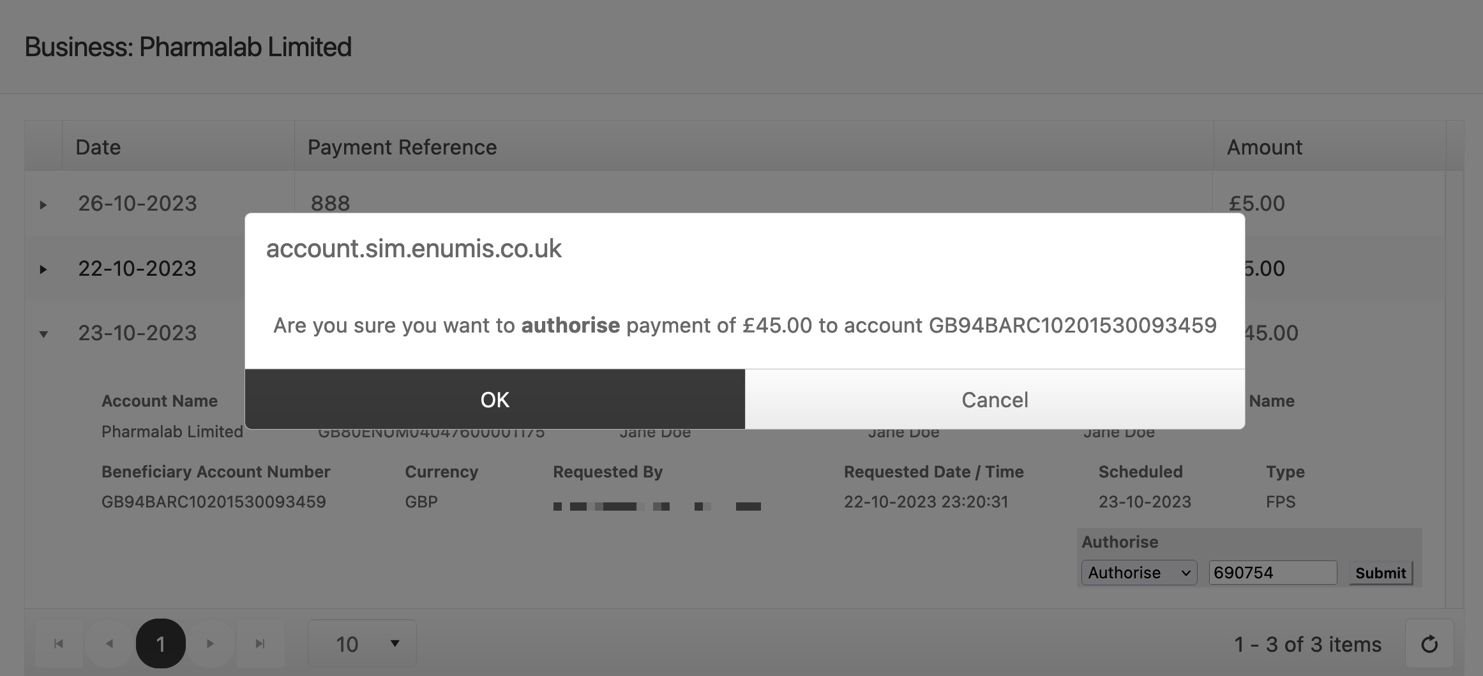Click OK to confirm payment authorisation
The image size is (1483, 676).
point(495,400)
